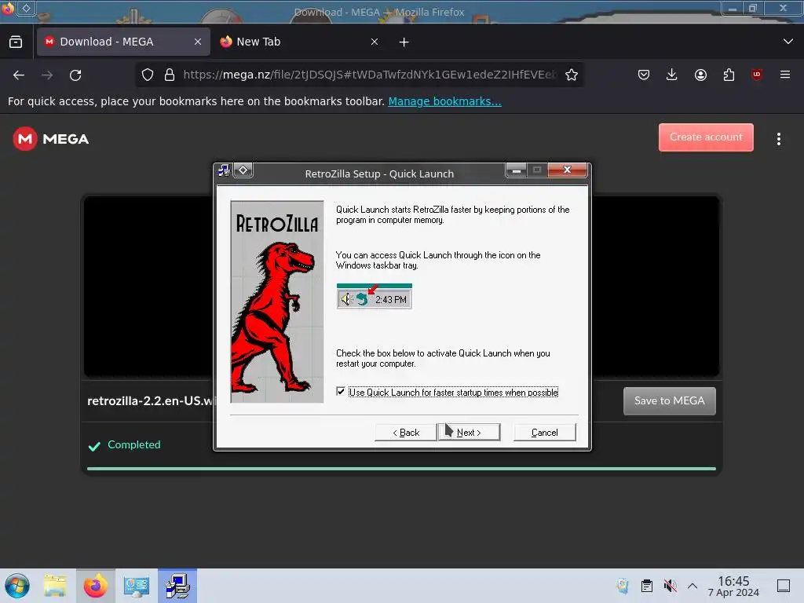The height and width of the screenshot is (603, 804).
Task: Close the RetroZilla Setup dialog
Action: [567, 170]
